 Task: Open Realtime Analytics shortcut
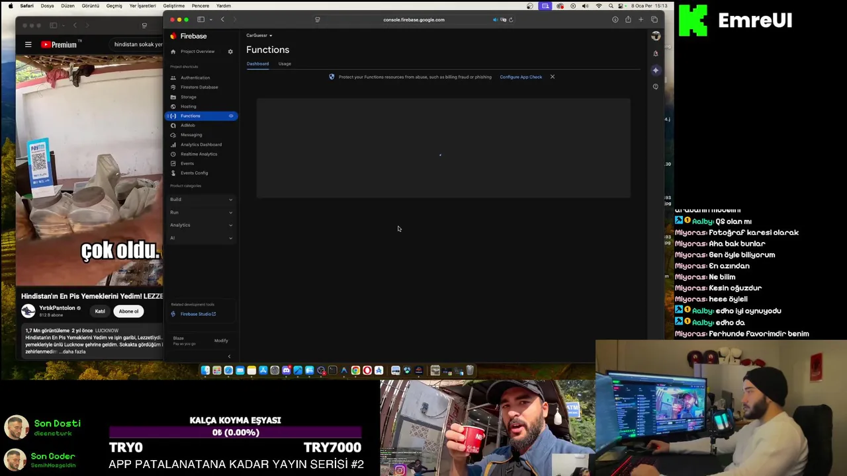pyautogui.click(x=199, y=154)
